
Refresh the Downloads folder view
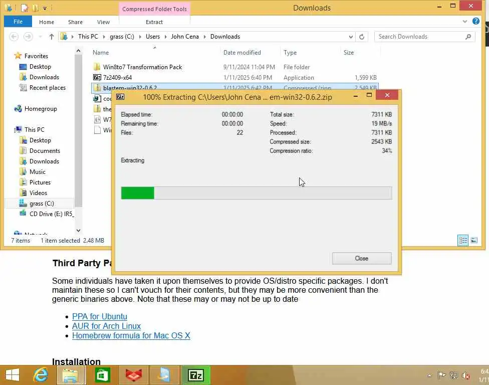click(x=362, y=37)
